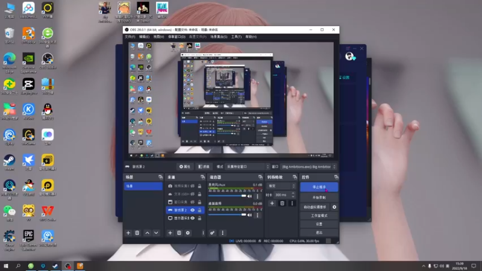Enable Studio Mode button
This screenshot has height=271, width=482.
[319, 216]
